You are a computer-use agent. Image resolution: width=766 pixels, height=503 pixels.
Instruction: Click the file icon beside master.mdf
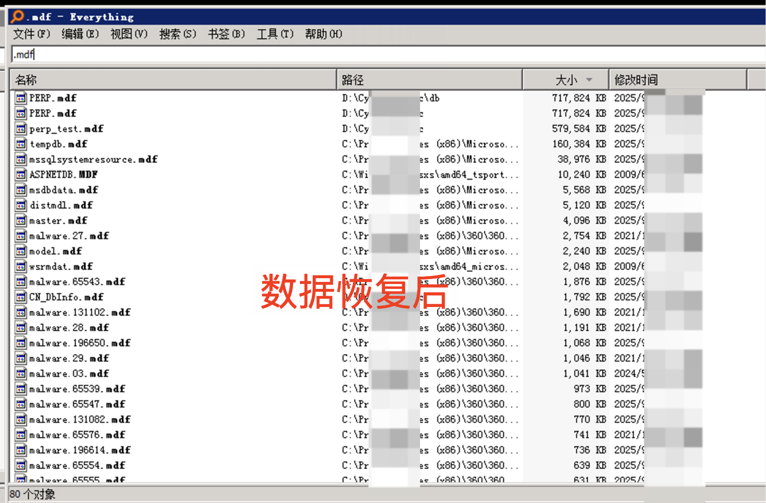point(21,221)
